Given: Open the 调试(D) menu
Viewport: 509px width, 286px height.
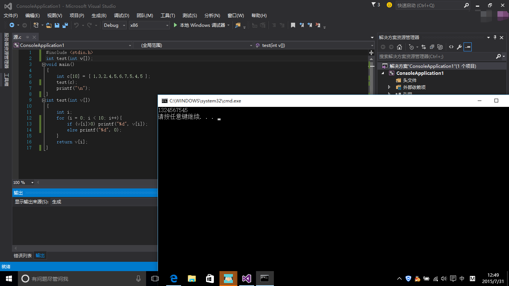Looking at the screenshot, I should (121, 15).
